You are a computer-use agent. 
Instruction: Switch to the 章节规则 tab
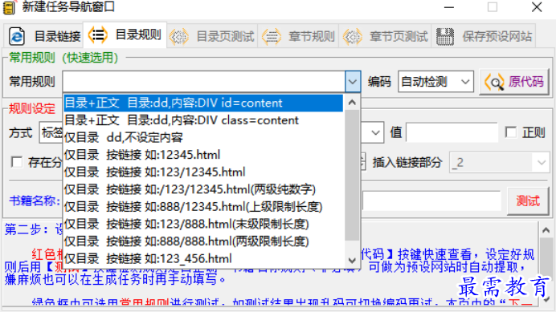[x=298, y=36]
